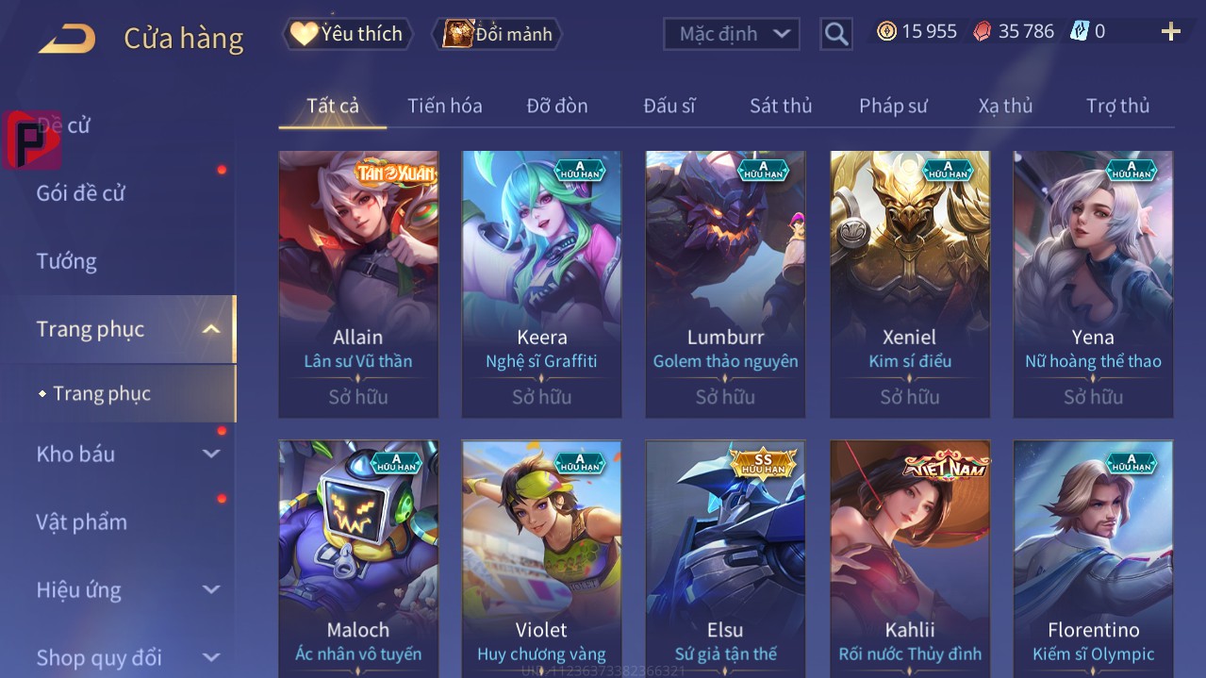
Task: Open Tướng in the sidebar
Action: tap(67, 261)
